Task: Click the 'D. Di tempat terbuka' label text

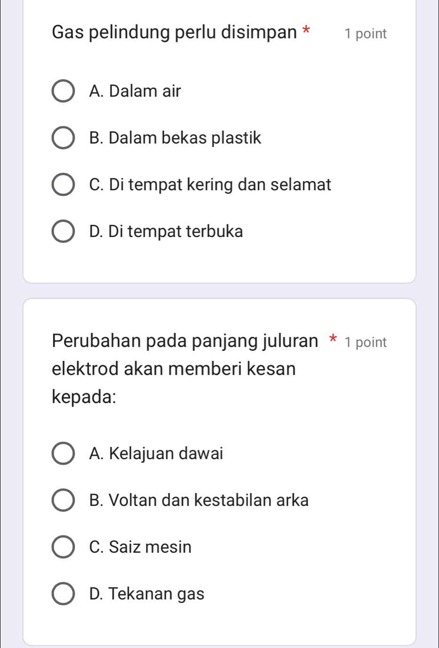Action: pos(166,231)
